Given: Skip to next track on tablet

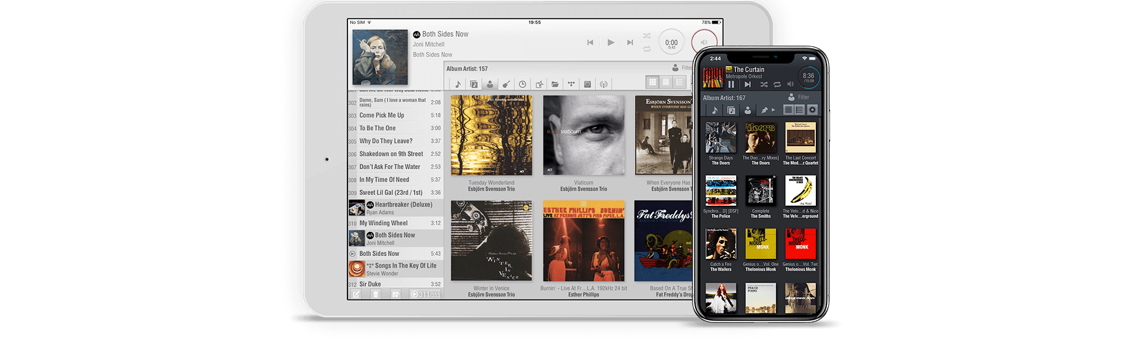Looking at the screenshot, I should [630, 42].
